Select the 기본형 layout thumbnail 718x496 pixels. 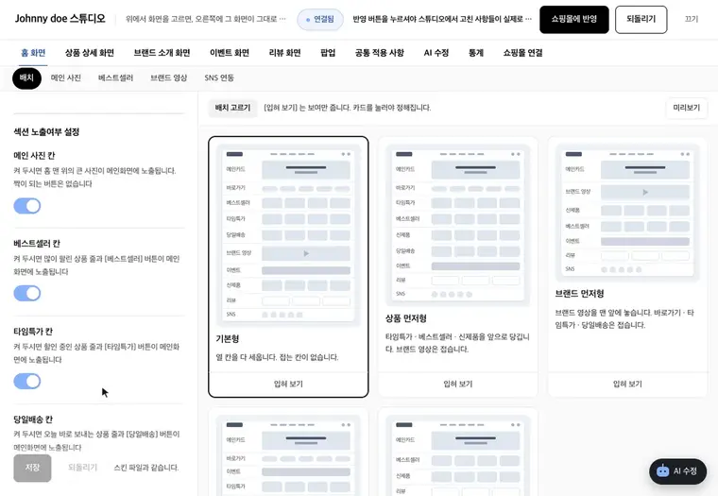[288, 234]
